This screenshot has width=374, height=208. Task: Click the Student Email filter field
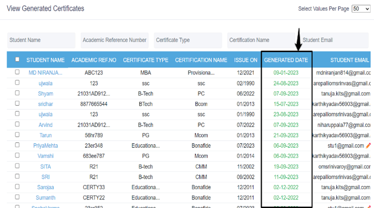tap(334, 40)
